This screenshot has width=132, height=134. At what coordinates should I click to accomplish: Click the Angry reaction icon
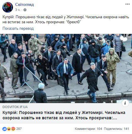pyautogui.click(x=13, y=129)
